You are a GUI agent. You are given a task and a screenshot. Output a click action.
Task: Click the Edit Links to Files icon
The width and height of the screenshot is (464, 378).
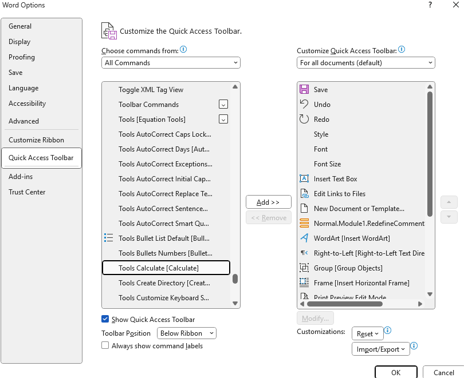click(x=304, y=193)
